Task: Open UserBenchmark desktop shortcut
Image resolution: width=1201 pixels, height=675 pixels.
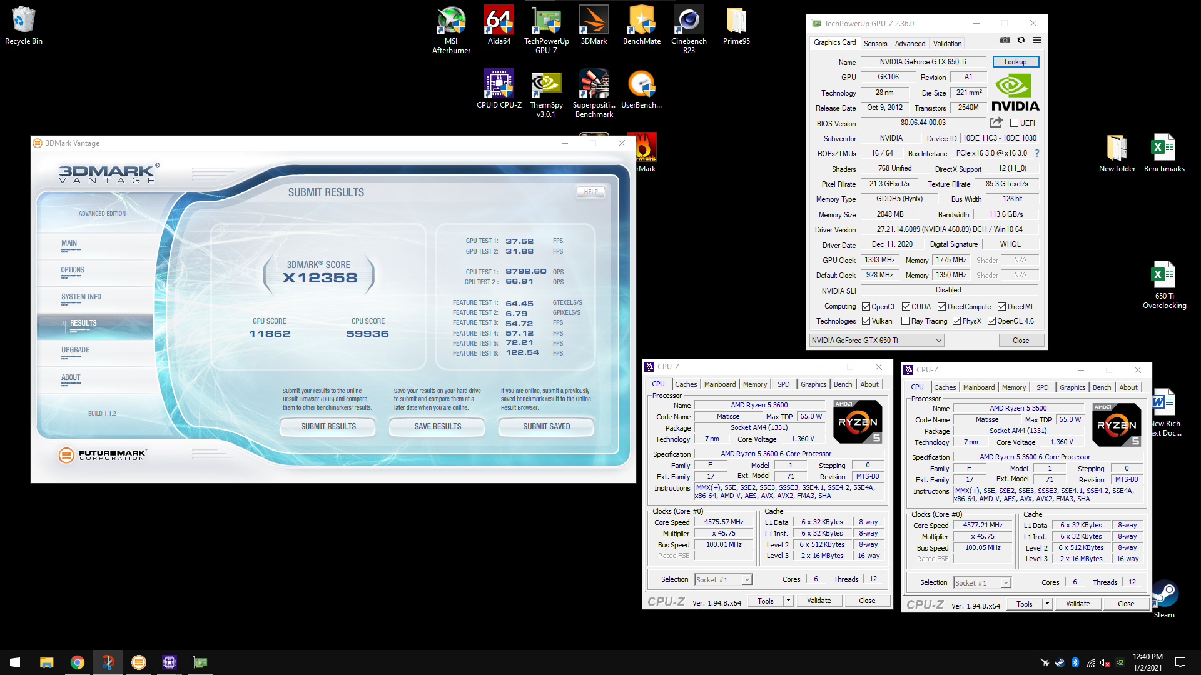Action: [642, 89]
